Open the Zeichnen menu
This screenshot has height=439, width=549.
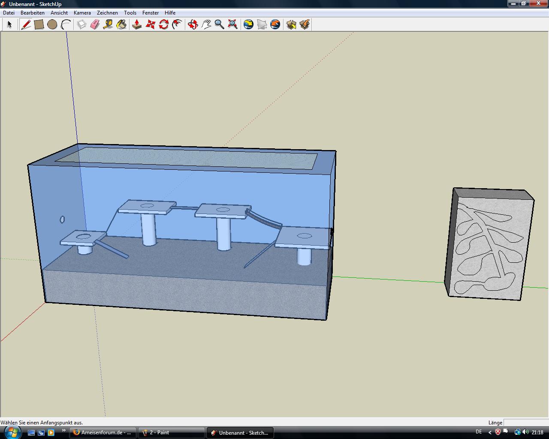[x=107, y=13]
